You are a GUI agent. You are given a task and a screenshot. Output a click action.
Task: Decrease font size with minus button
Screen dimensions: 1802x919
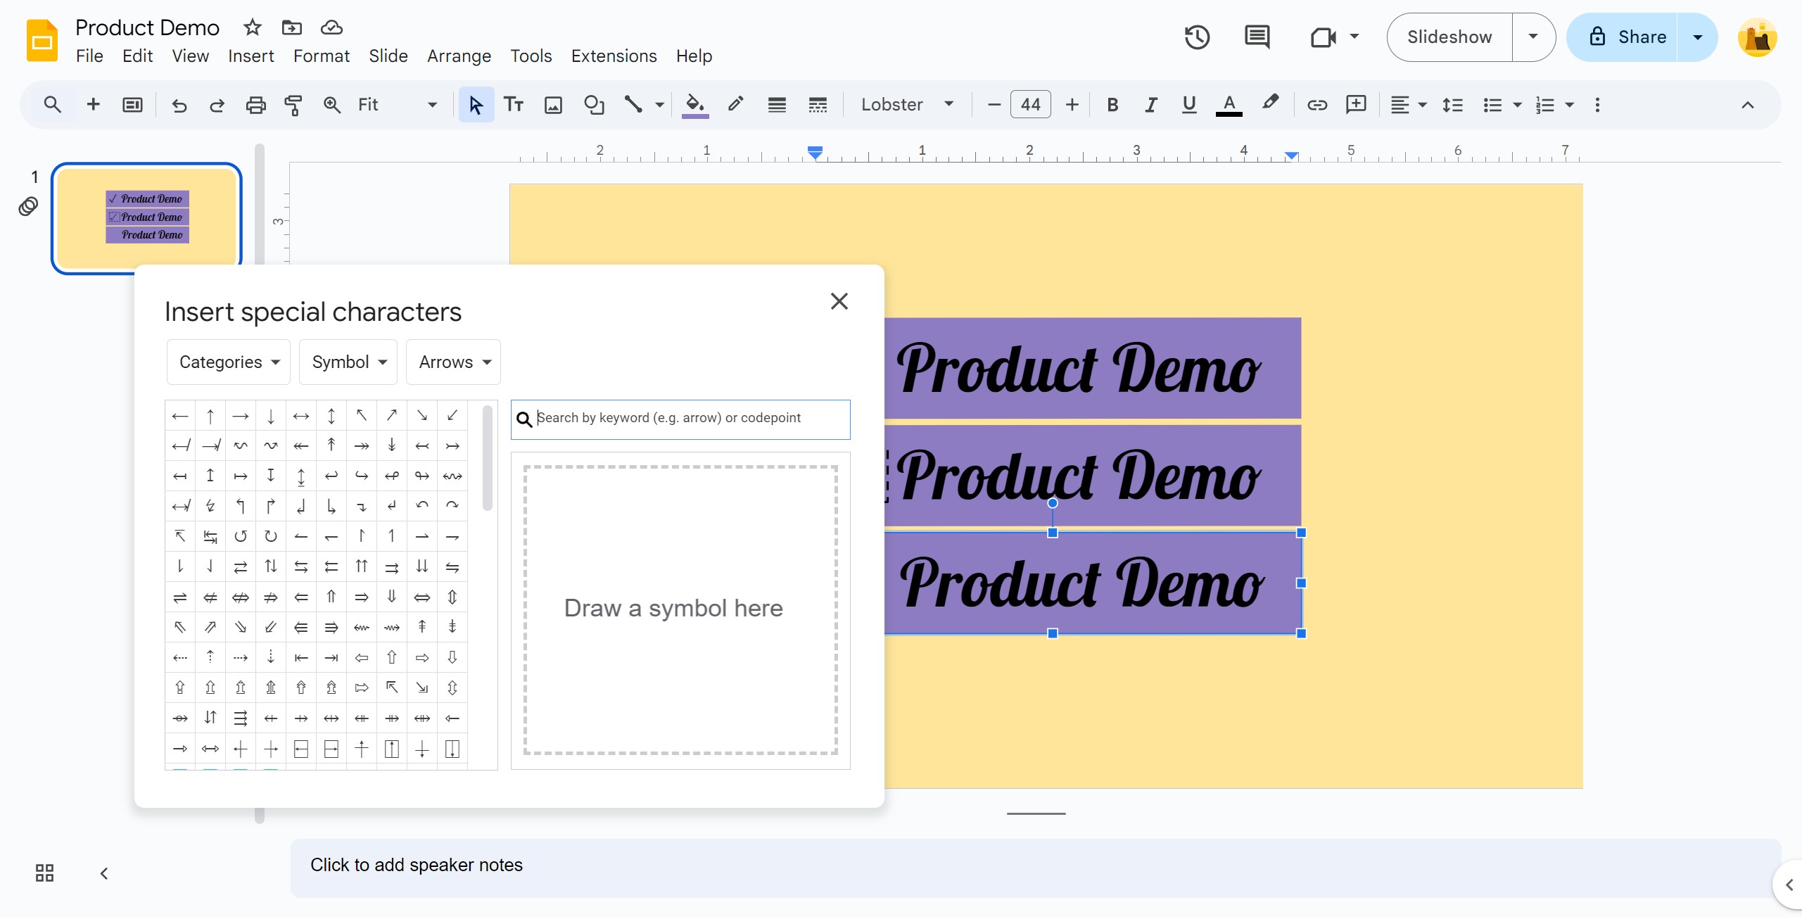[x=994, y=105]
